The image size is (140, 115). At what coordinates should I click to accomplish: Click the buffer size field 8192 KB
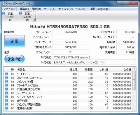click(126, 32)
